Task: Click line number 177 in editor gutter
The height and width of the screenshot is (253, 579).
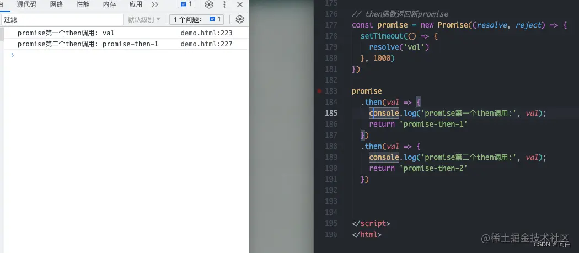Action: click(331, 25)
